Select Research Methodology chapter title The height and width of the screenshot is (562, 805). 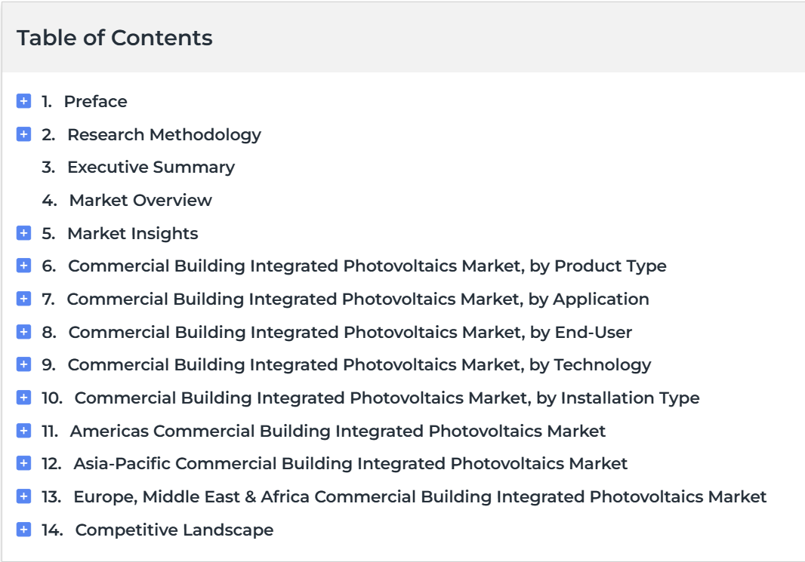click(x=165, y=135)
